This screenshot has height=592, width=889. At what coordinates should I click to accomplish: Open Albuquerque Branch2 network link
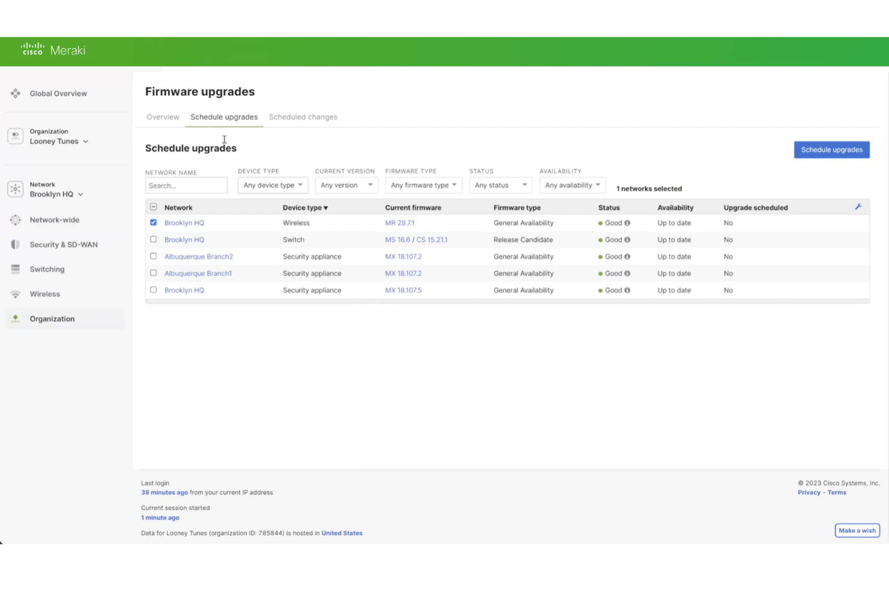click(x=199, y=256)
